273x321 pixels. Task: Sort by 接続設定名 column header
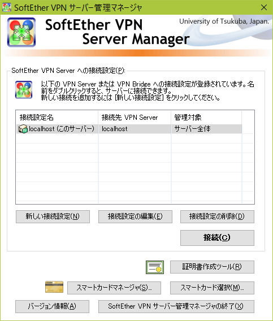[57, 118]
